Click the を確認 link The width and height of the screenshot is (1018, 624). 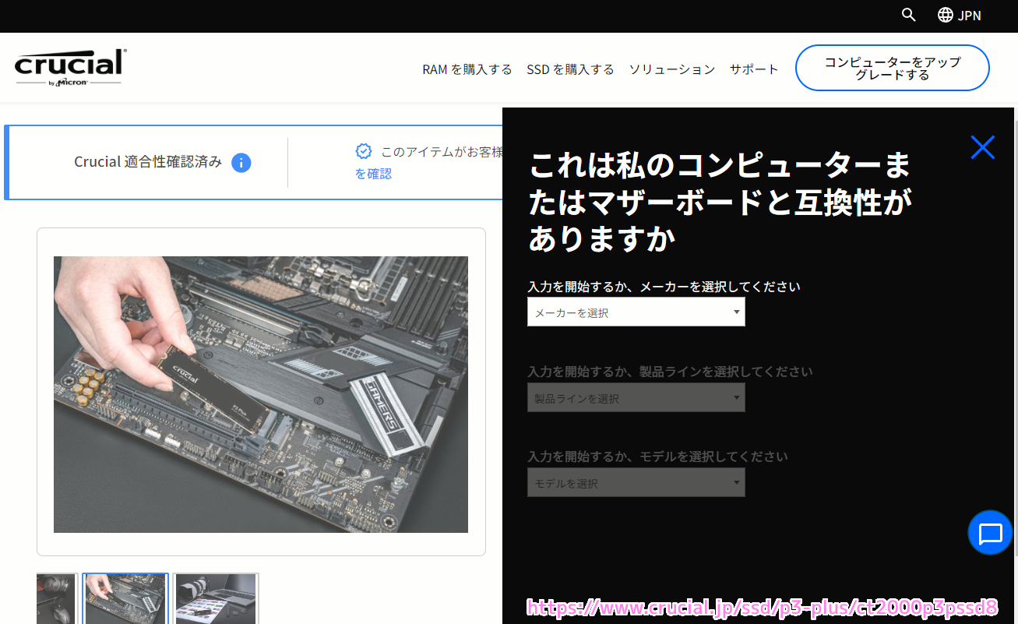[373, 174]
